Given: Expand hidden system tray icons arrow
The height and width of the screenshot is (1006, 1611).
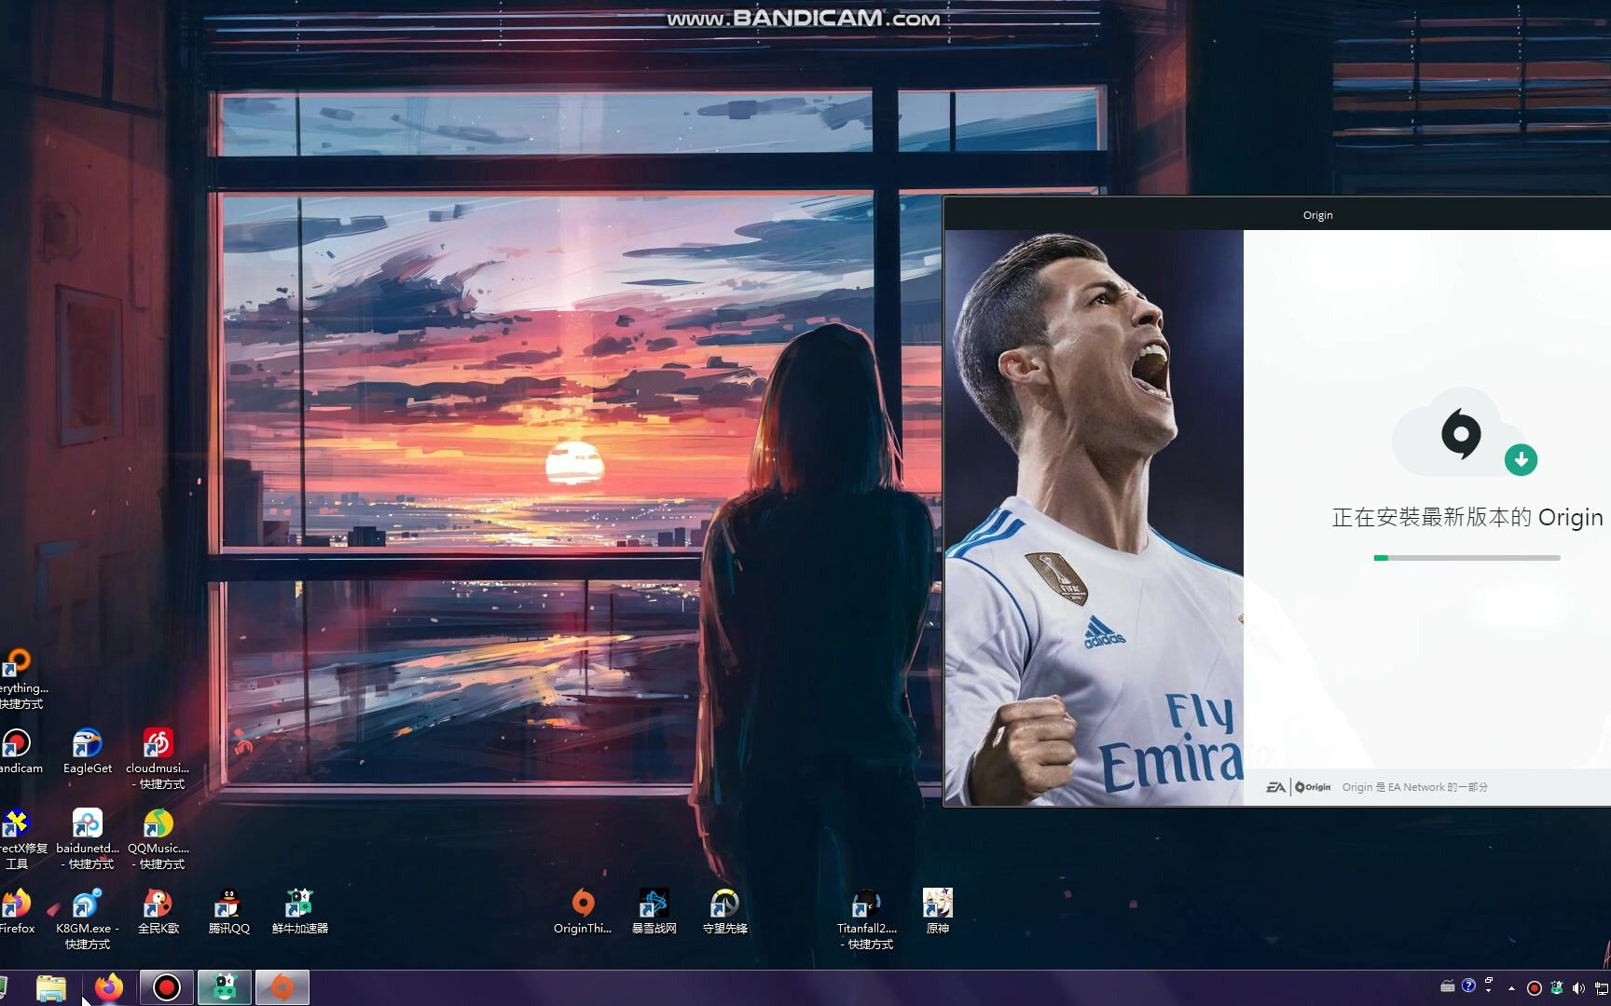Looking at the screenshot, I should (1511, 988).
